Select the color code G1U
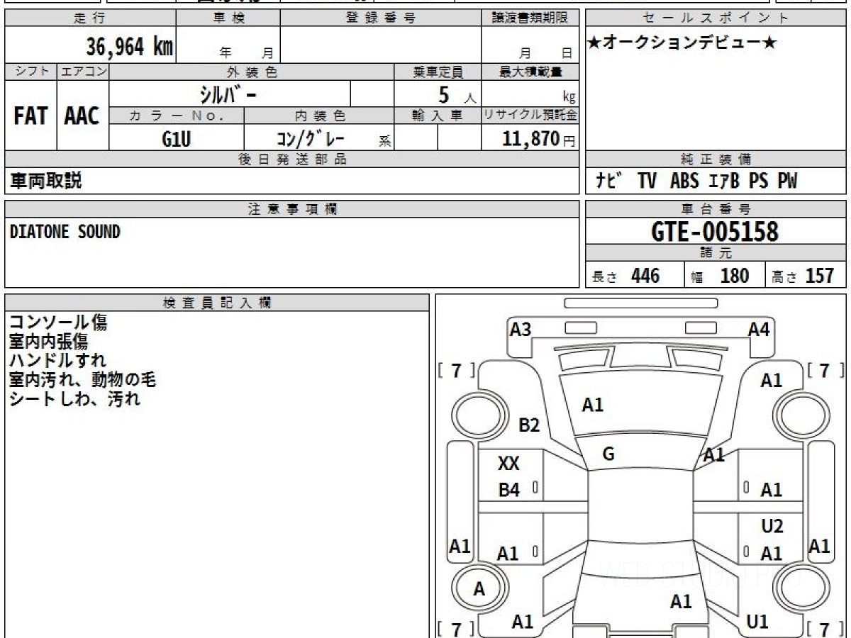This screenshot has width=851, height=638. pos(177,139)
